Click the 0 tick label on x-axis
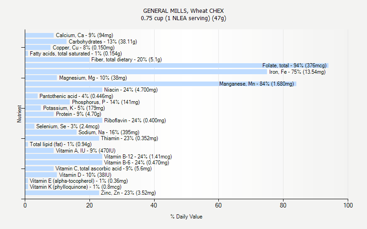 tap(25, 205)
